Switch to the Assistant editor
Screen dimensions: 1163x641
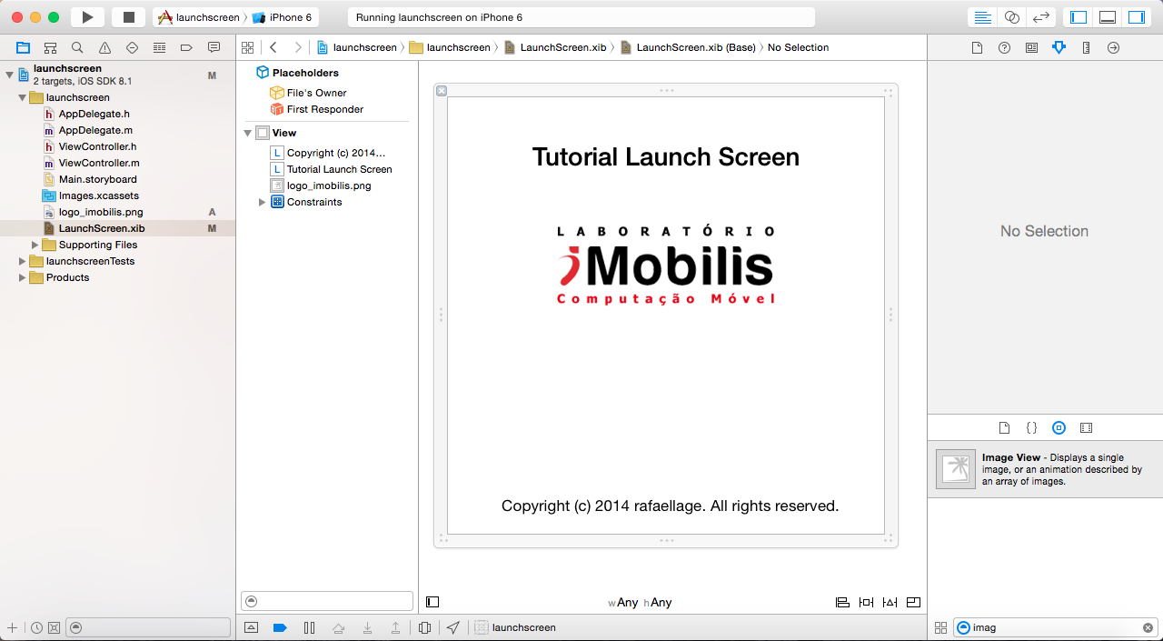coord(1011,17)
